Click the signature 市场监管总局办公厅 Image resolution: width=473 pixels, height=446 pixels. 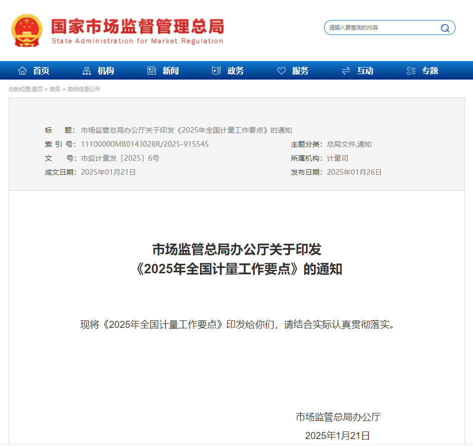click(x=338, y=417)
